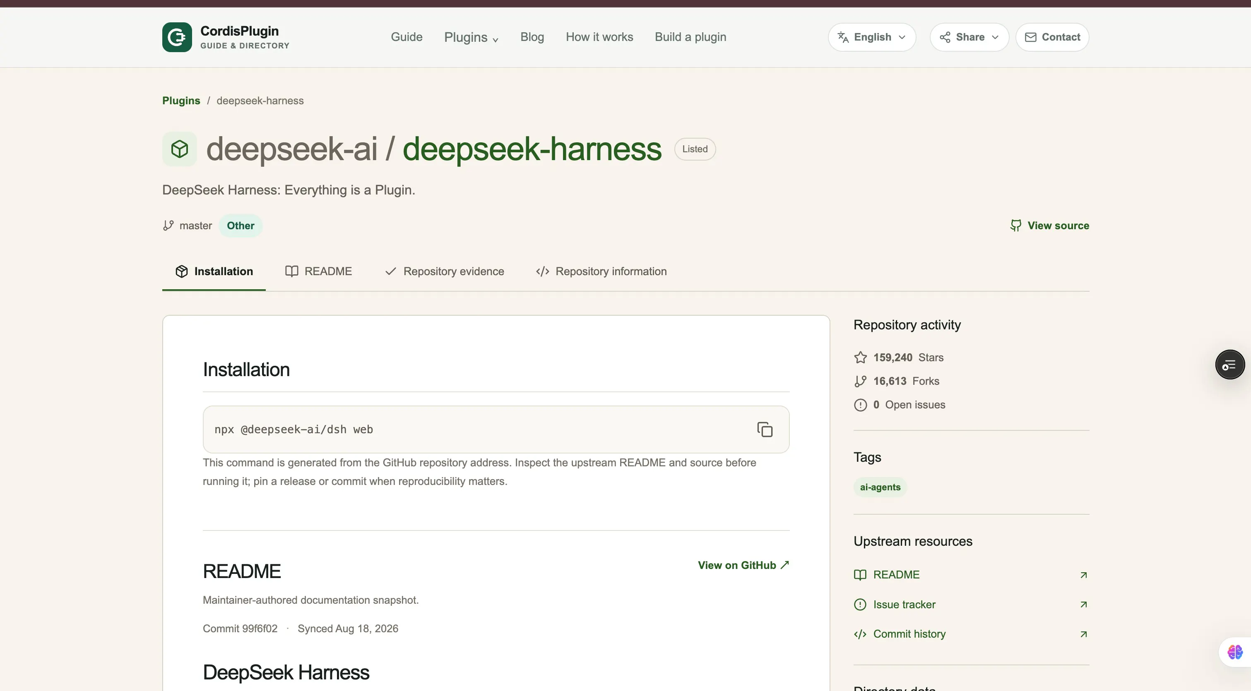The height and width of the screenshot is (691, 1251).
Task: Switch to the README tab
Action: (319, 272)
